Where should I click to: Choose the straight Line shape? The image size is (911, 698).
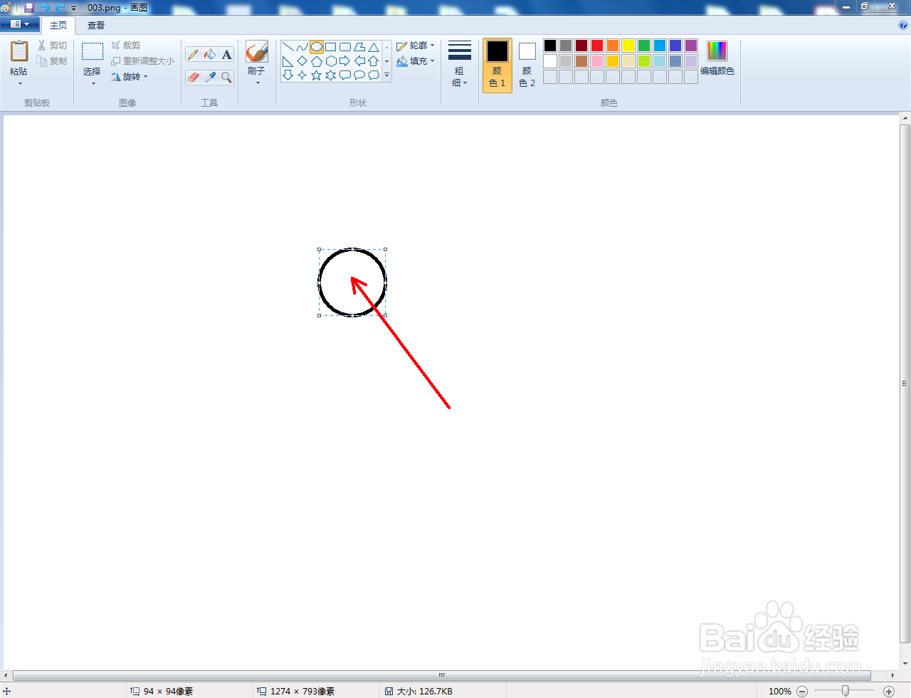pos(288,47)
